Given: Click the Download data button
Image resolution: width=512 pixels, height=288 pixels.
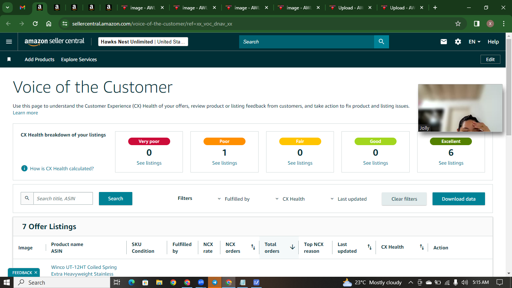Looking at the screenshot, I should tap(459, 199).
